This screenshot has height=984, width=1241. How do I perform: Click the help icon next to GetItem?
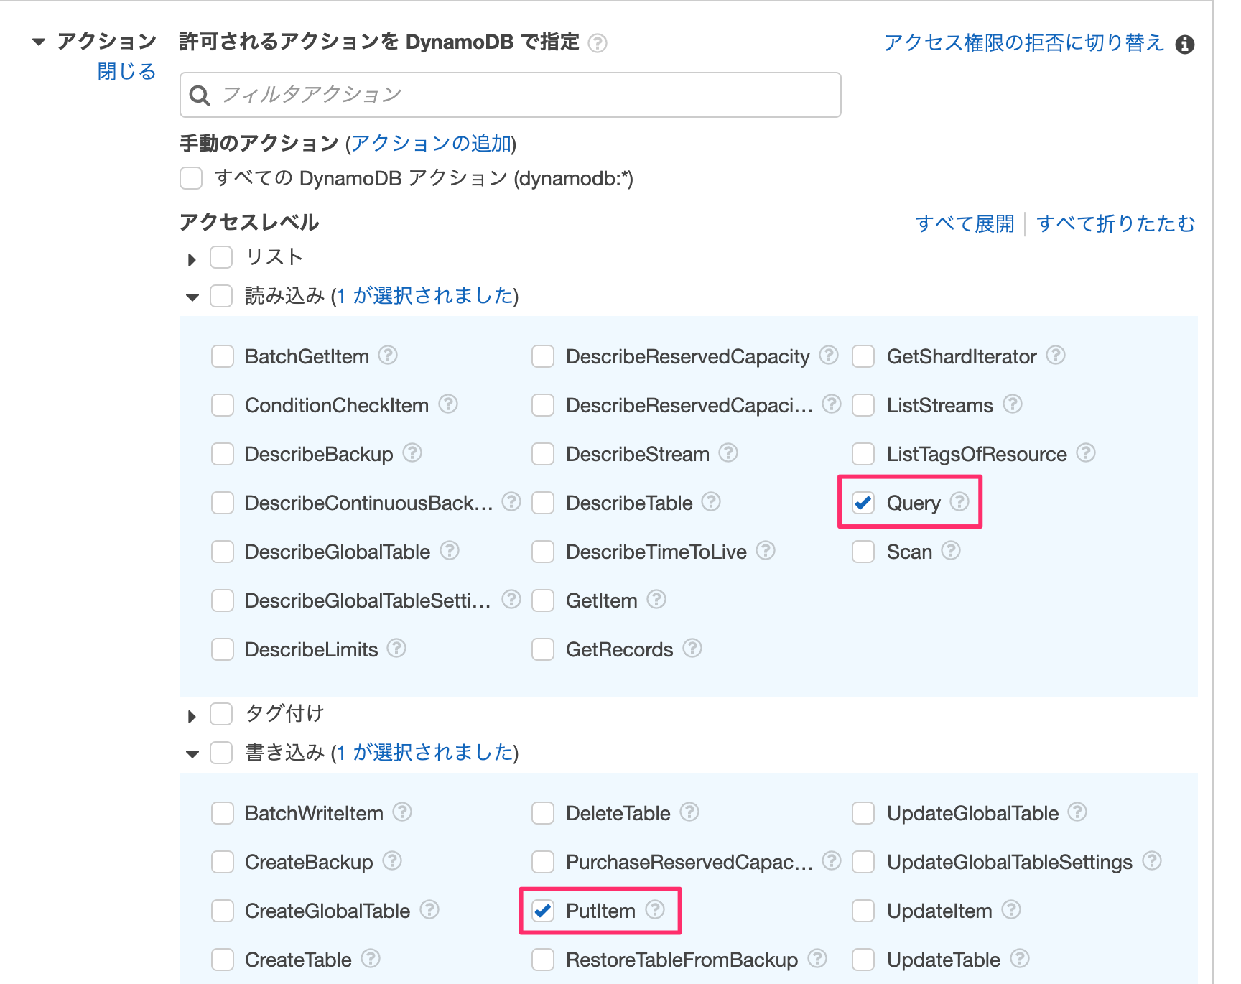pos(656,600)
